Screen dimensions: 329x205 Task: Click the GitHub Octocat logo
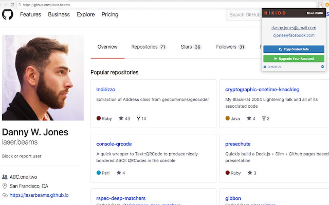[8, 14]
